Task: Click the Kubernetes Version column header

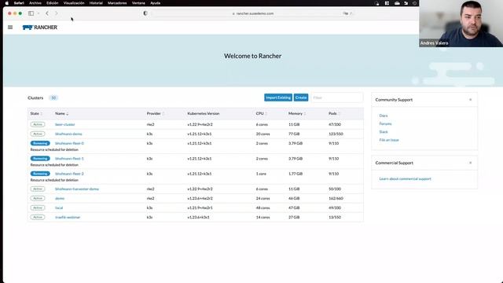Action: 204,113
